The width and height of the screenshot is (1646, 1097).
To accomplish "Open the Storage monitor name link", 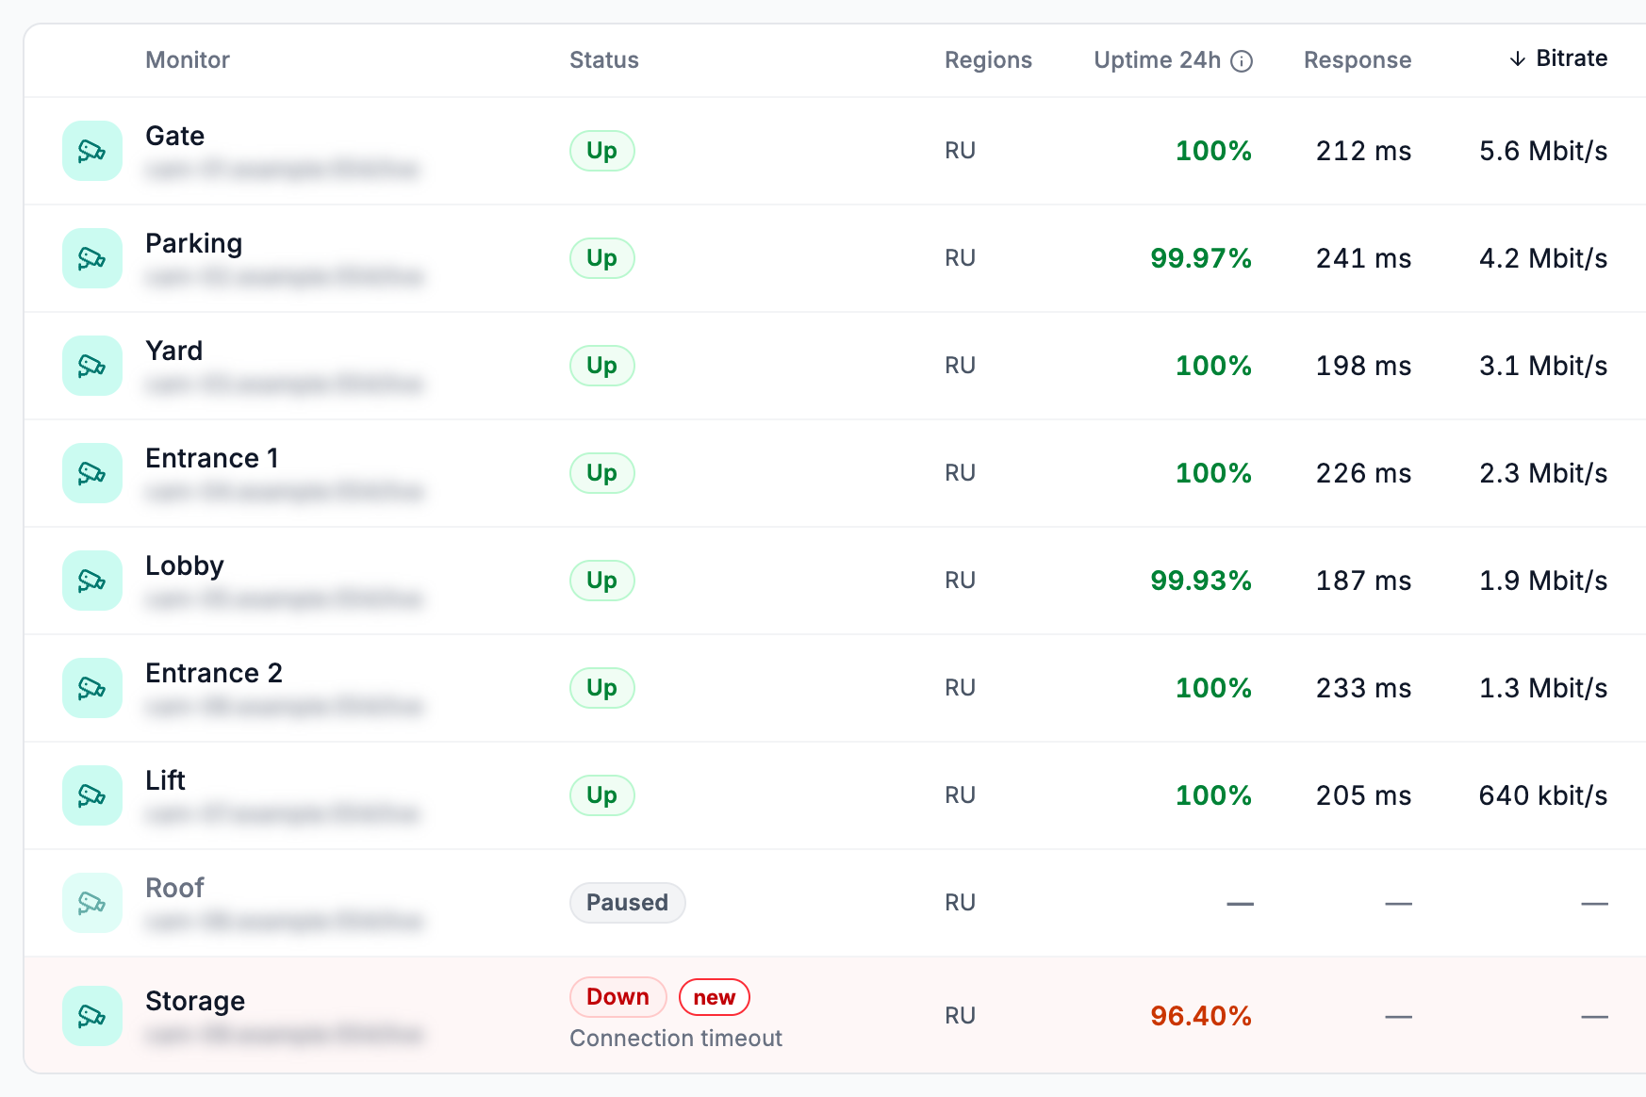I will 195,1001.
